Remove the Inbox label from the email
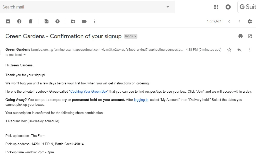256x158 pixels. pyautogui.click(x=135, y=36)
